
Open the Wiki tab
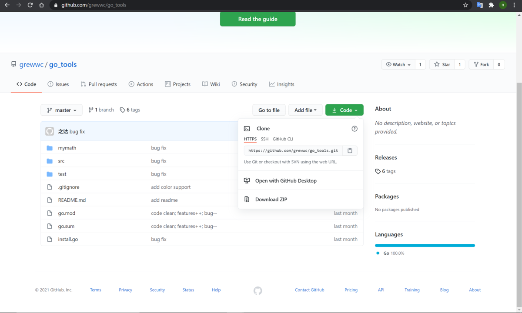[211, 84]
